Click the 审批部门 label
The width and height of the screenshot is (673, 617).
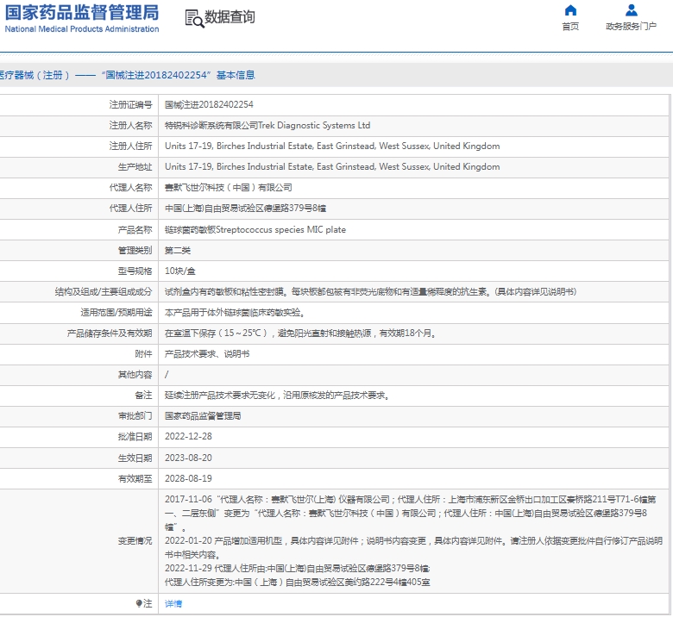[x=135, y=416]
